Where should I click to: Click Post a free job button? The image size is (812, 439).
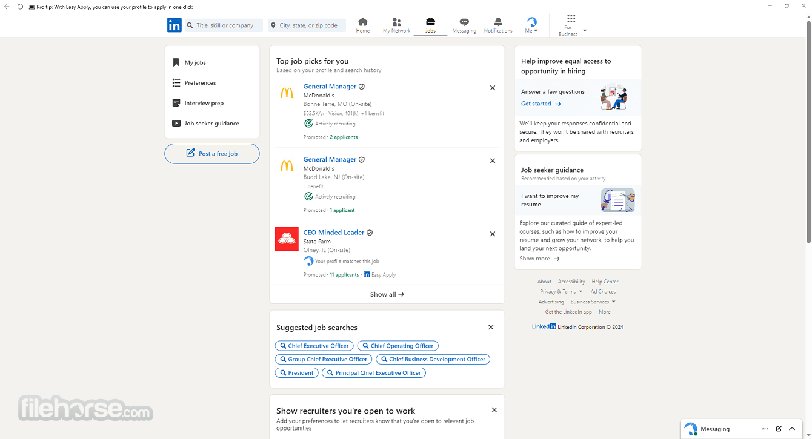[x=212, y=154]
